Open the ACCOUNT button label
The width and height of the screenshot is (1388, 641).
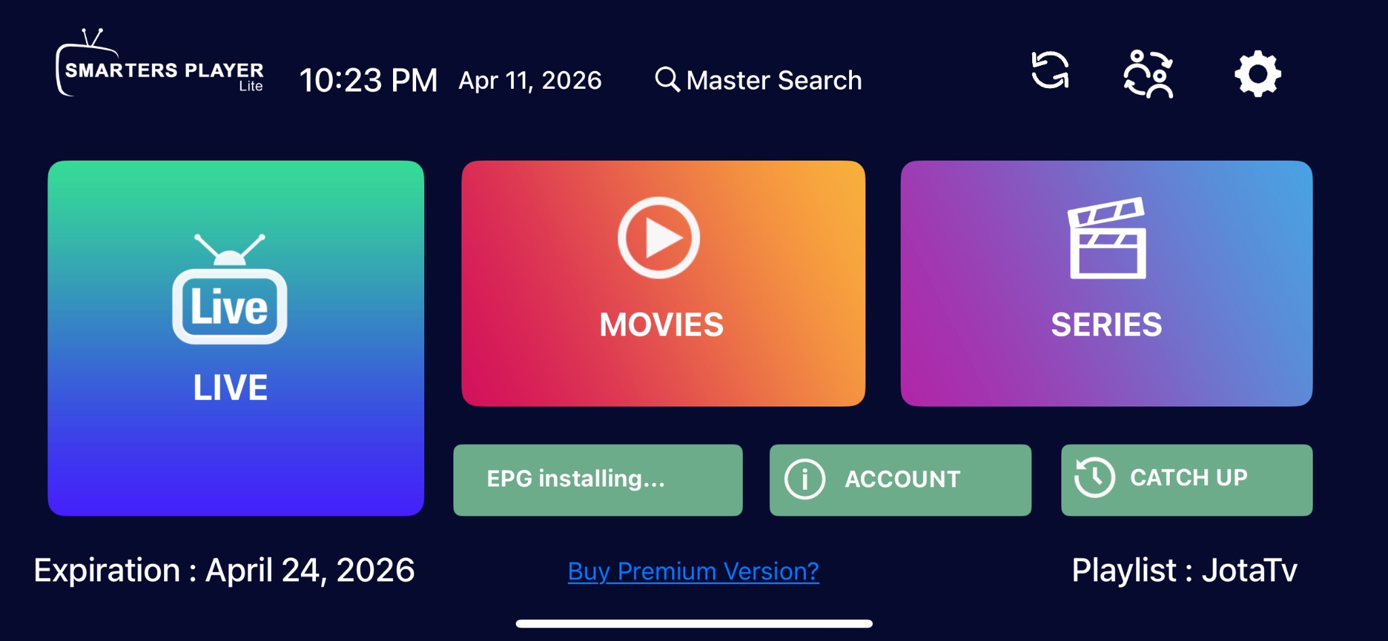[903, 480]
